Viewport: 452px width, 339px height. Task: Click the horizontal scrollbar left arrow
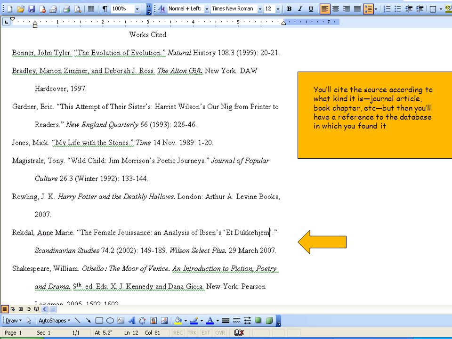pos(44,309)
